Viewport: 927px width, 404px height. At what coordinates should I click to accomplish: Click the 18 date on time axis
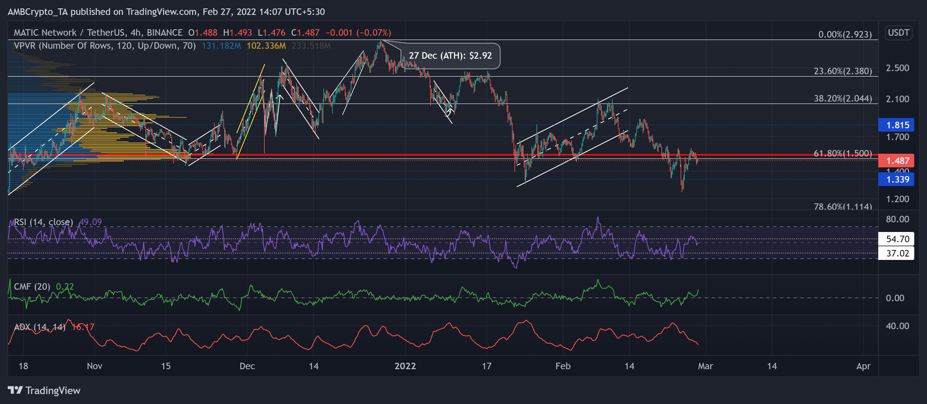tap(23, 366)
